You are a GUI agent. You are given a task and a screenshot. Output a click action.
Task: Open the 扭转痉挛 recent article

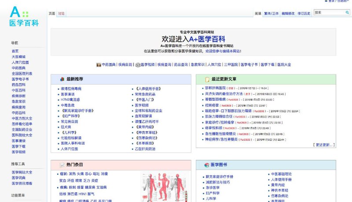212,105
